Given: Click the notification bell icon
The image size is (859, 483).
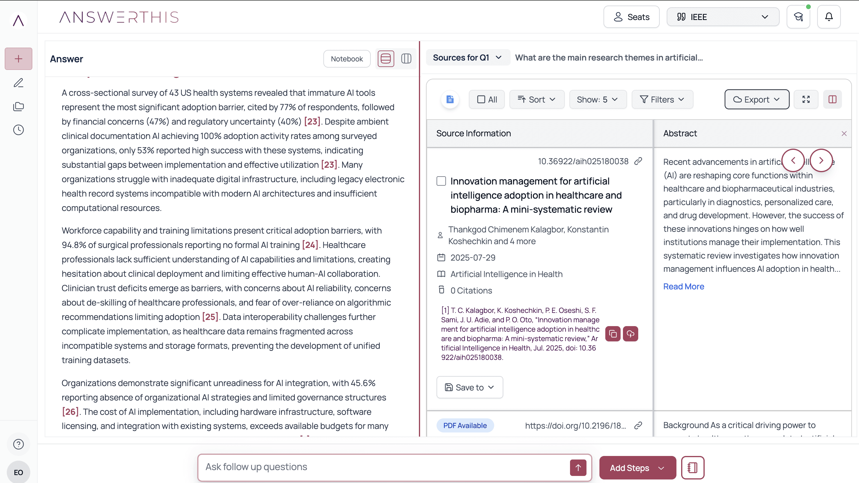Looking at the screenshot, I should click(x=829, y=17).
